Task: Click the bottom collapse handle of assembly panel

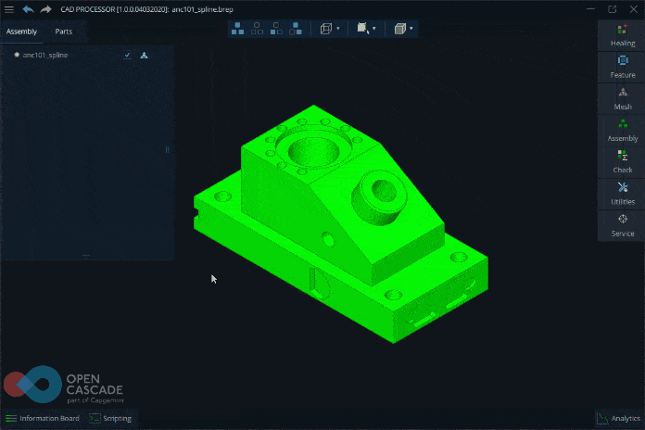Action: point(86,256)
